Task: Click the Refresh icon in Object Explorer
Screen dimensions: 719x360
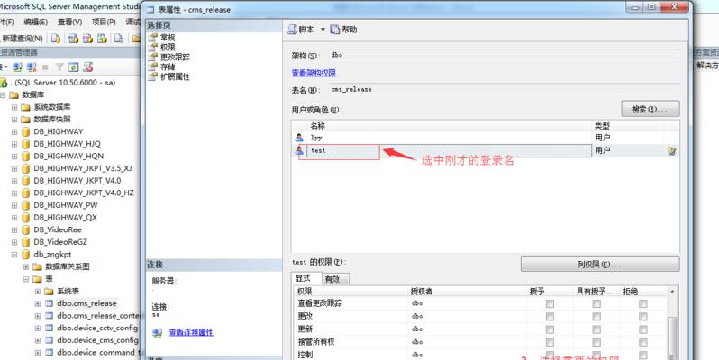Action: (x=73, y=67)
